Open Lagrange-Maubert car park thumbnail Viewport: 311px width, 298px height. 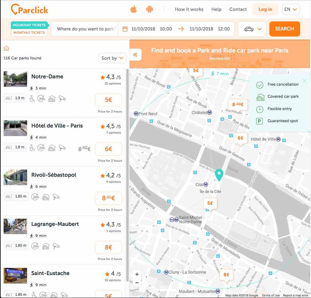[x=15, y=226]
